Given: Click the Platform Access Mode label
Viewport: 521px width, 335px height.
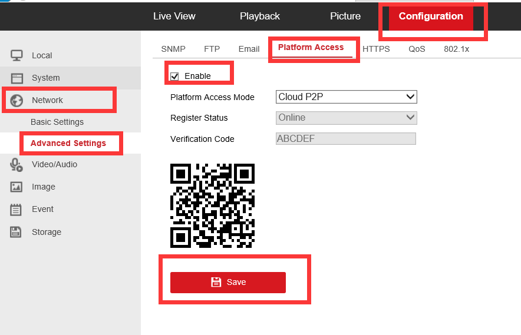Looking at the screenshot, I should click(212, 97).
